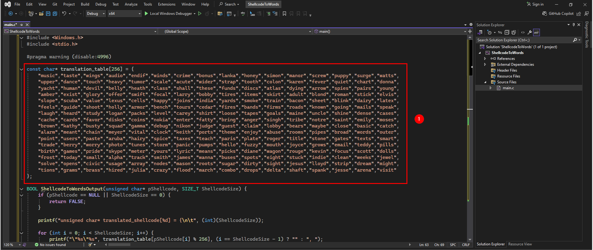Click the View Code icon in Solution Explorer
The height and width of the screenshot is (250, 593).
pos(523,32)
